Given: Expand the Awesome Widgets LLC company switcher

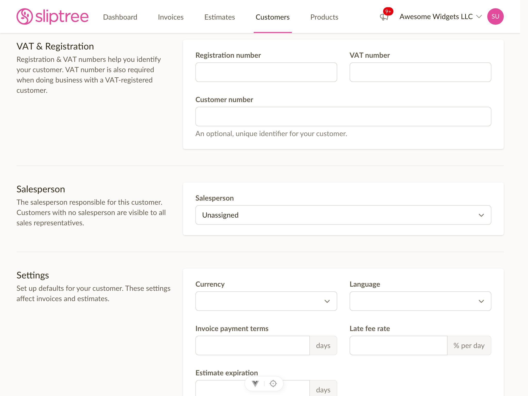Looking at the screenshot, I should [x=441, y=16].
